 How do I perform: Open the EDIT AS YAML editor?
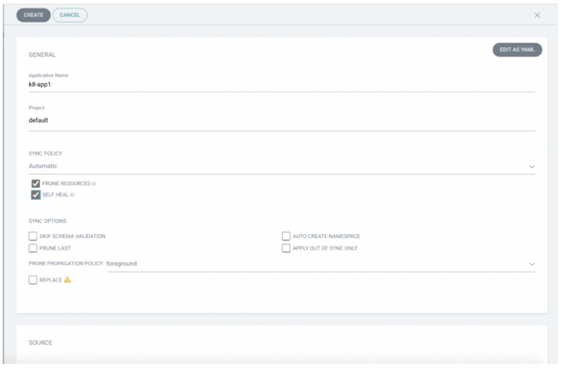point(517,50)
